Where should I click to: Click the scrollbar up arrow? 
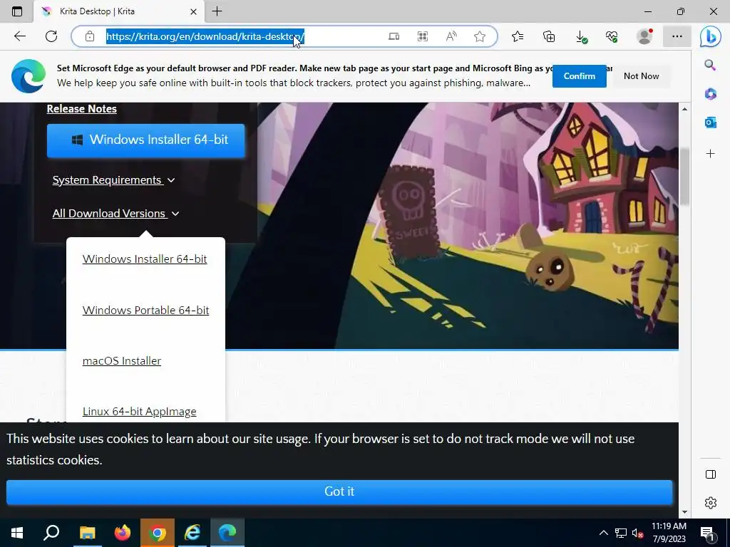(x=684, y=109)
